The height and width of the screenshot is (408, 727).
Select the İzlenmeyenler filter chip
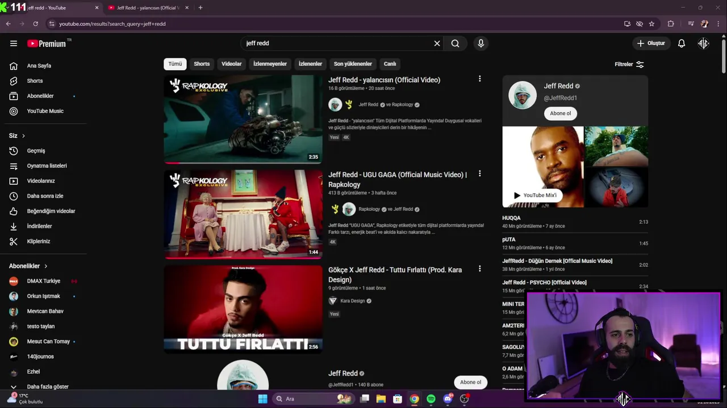(x=270, y=64)
